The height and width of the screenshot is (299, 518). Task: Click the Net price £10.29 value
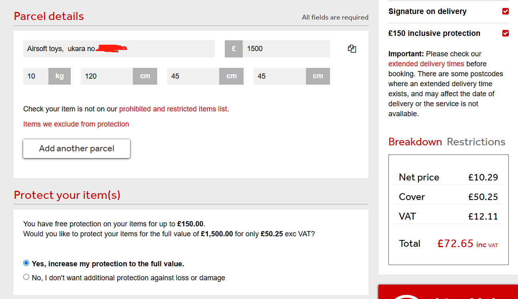point(483,177)
